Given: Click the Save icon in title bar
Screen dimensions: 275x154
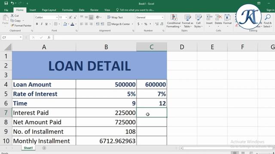Looking at the screenshot, I should 6,3.
